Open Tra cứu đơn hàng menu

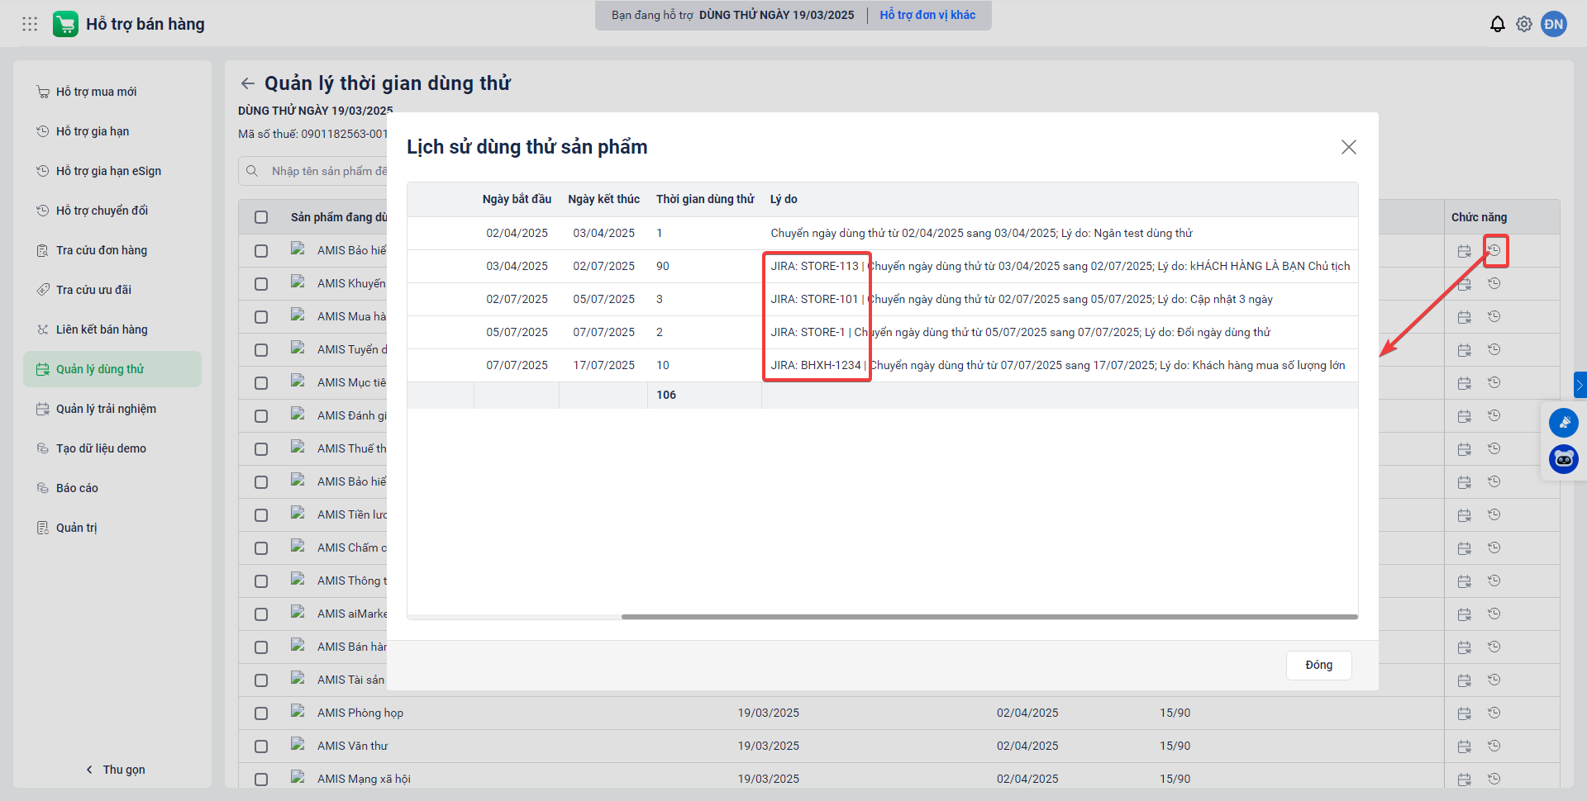112,250
